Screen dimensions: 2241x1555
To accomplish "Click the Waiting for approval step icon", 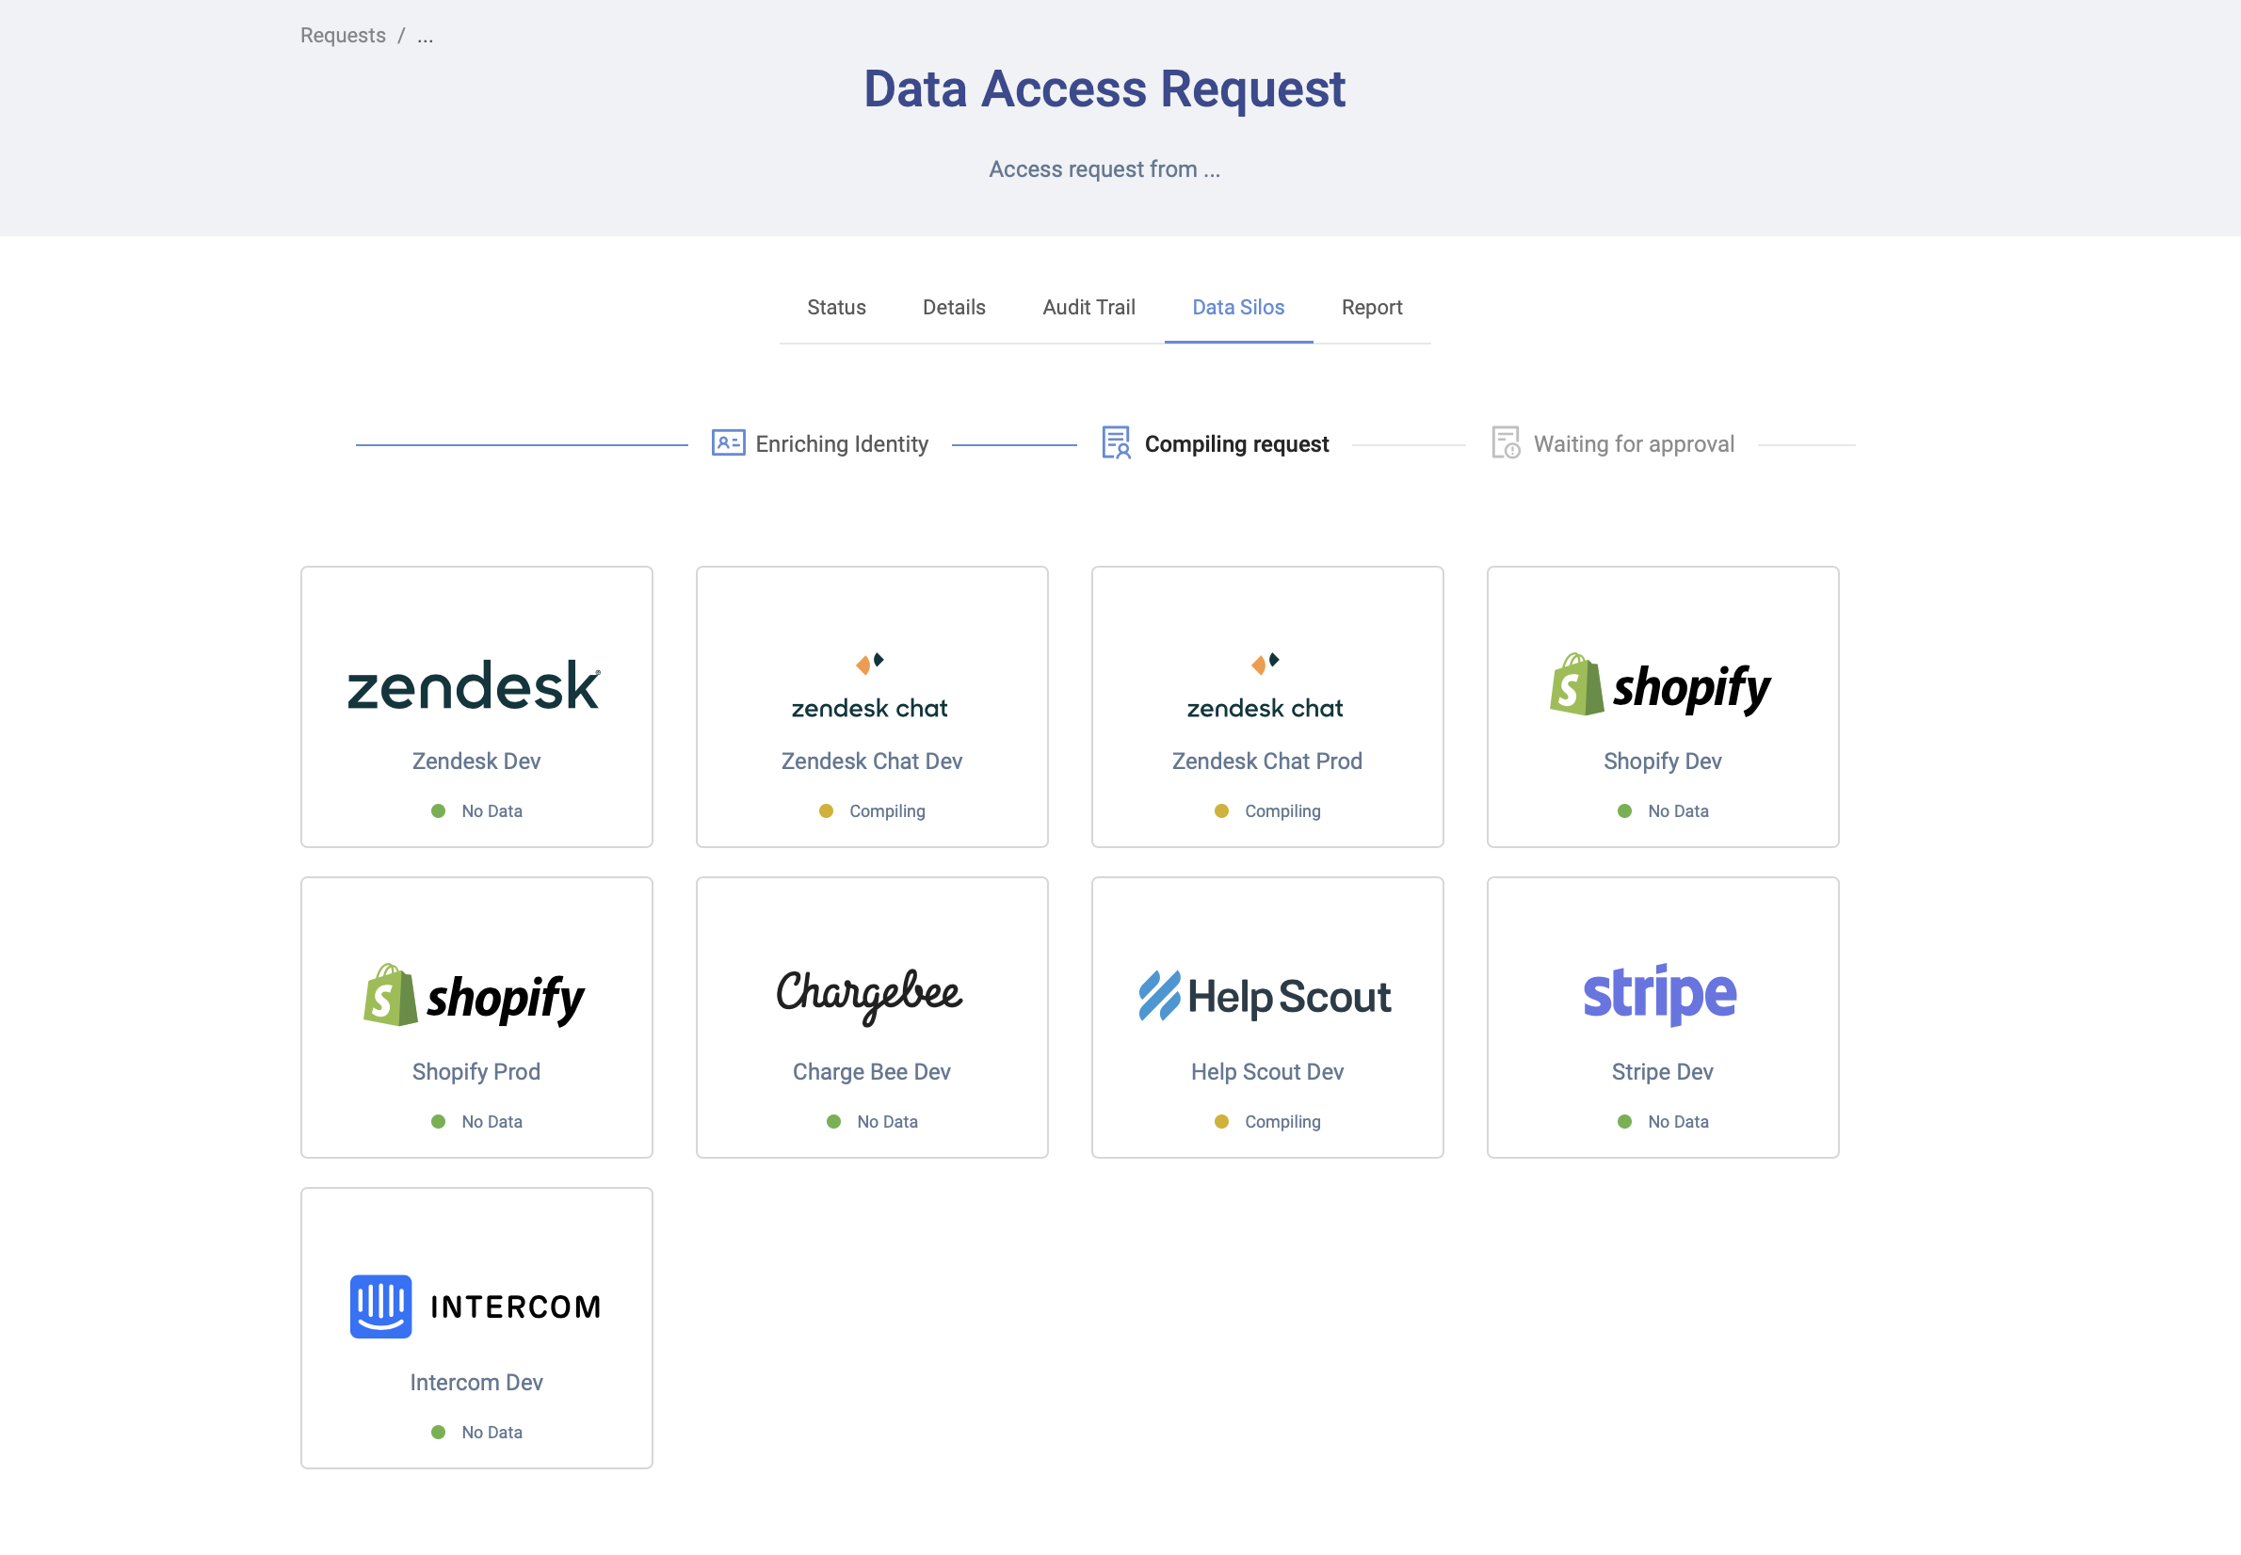I will pos(1506,443).
